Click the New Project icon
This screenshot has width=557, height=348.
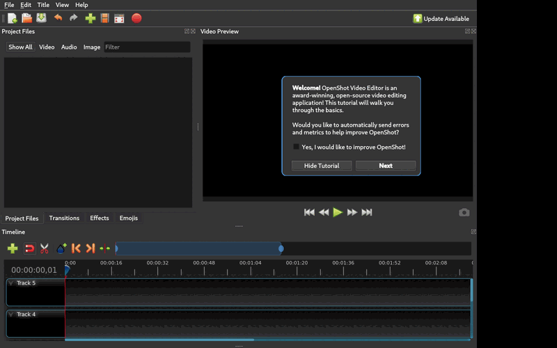coord(13,18)
